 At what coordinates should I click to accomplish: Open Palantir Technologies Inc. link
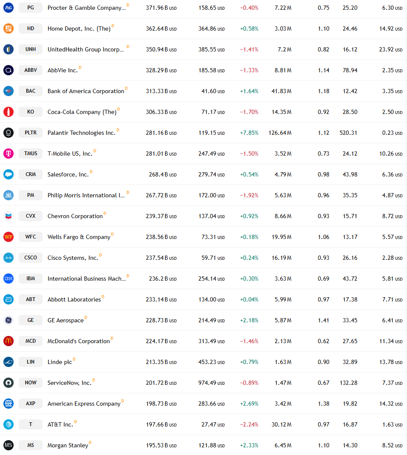[81, 133]
